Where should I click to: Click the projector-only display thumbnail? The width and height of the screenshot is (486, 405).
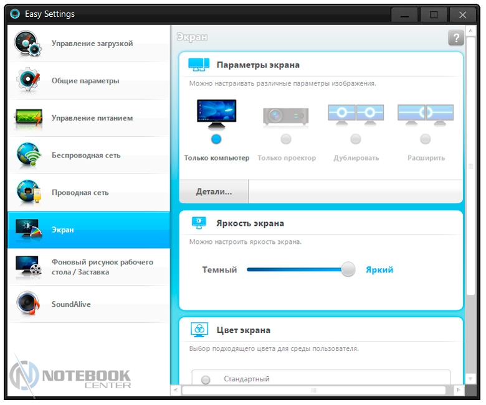coord(285,116)
